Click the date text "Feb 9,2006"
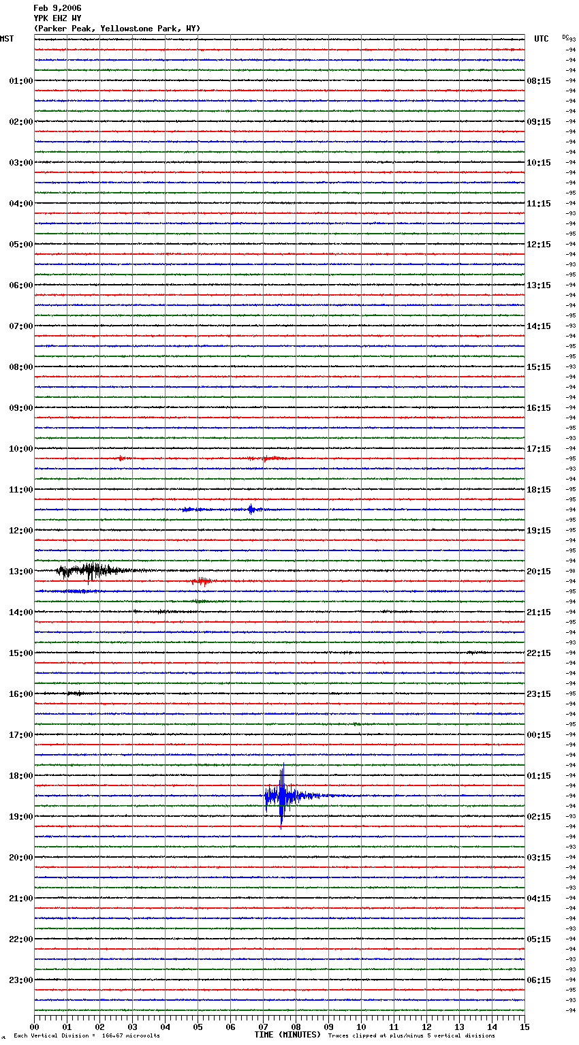The height and width of the screenshot is (1045, 579). pyautogui.click(x=57, y=8)
